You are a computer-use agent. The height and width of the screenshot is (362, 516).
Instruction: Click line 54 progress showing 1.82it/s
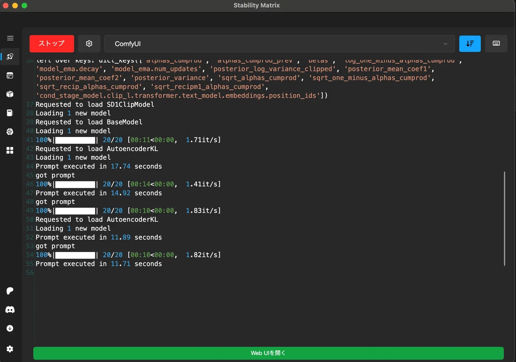128,255
